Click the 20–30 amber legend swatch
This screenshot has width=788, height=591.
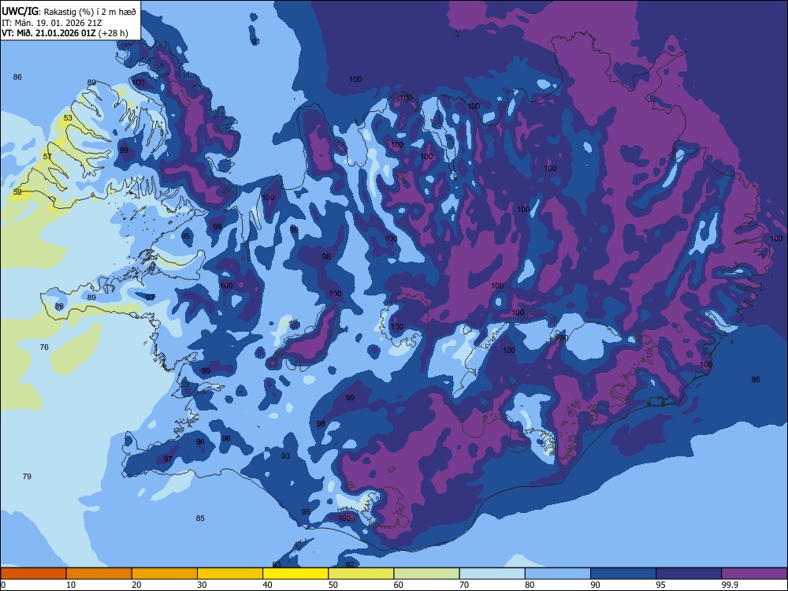[x=165, y=574]
